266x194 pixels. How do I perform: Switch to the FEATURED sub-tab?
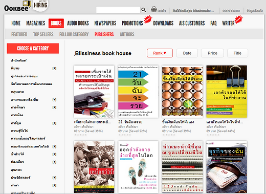(x=19, y=34)
